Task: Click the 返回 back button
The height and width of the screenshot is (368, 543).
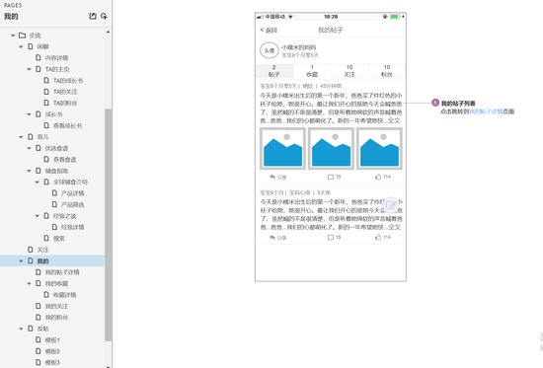Action: click(x=269, y=31)
